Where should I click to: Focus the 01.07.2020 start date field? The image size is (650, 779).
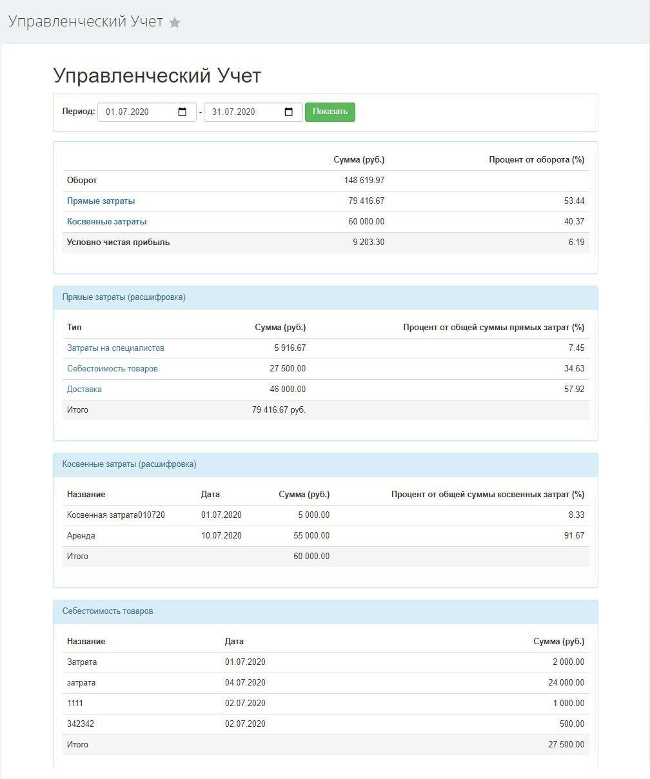click(x=135, y=112)
